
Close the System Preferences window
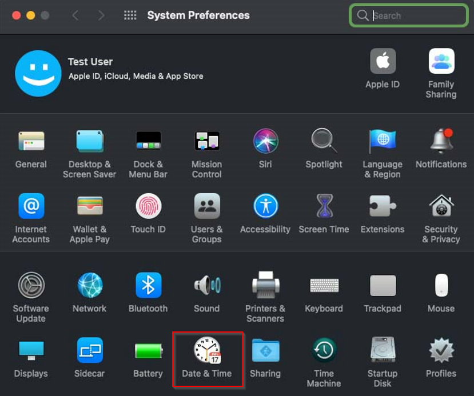tap(17, 15)
